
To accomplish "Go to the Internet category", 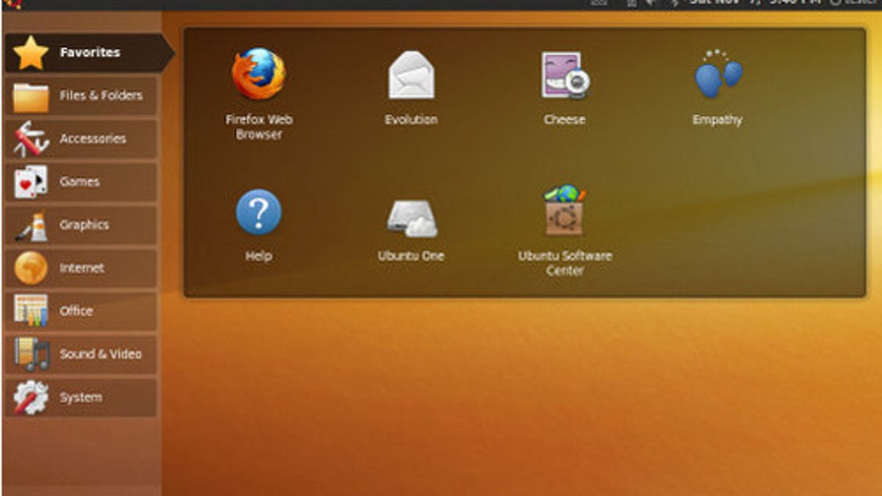I will 81,268.
